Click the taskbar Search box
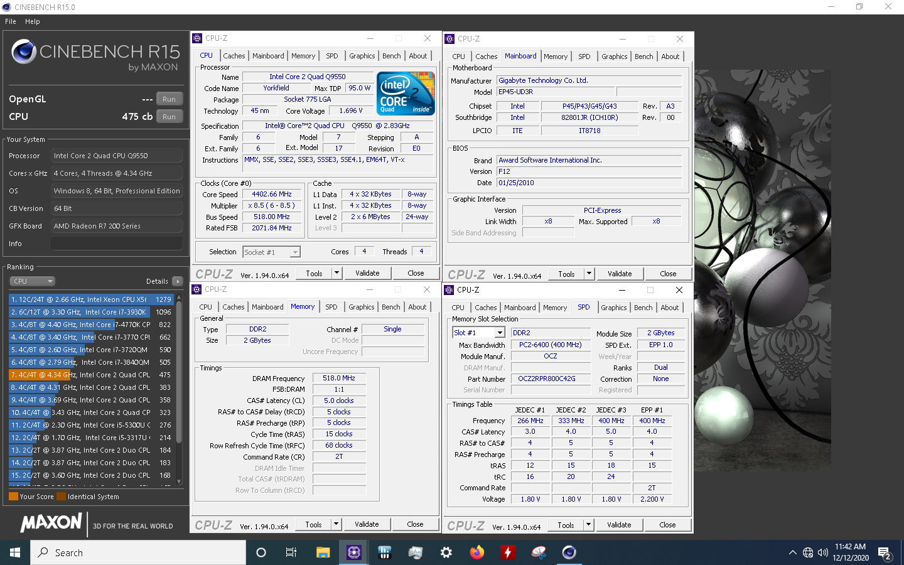 tap(138, 552)
